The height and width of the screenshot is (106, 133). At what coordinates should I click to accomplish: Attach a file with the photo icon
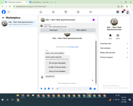45,89
